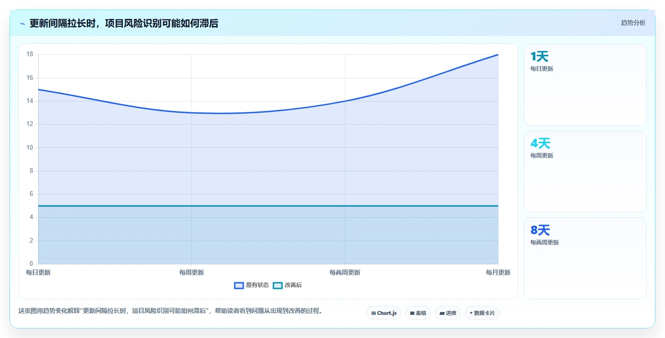Click the 2 y-axis tick label
The height and width of the screenshot is (338, 665).
click(x=31, y=241)
